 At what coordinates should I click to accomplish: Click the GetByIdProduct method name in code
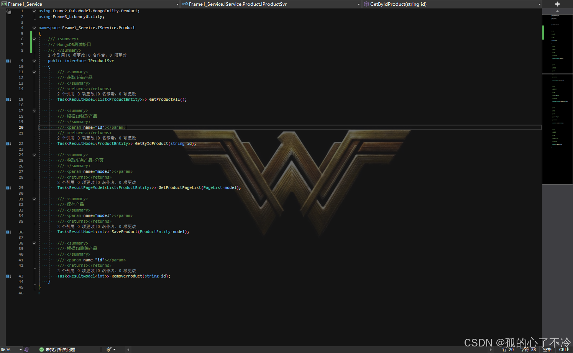coord(151,144)
